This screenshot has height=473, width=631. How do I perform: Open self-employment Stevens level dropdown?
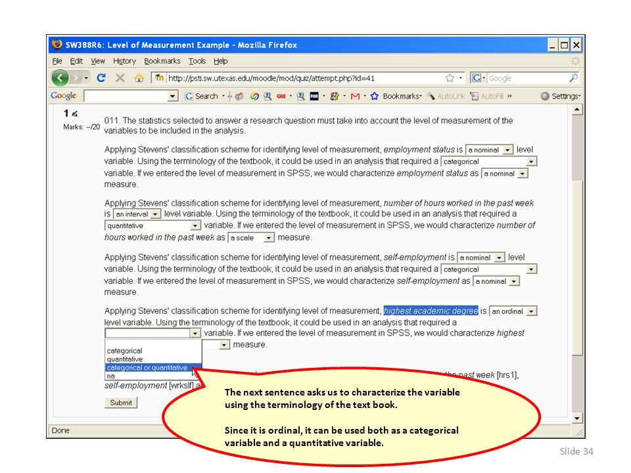481,258
